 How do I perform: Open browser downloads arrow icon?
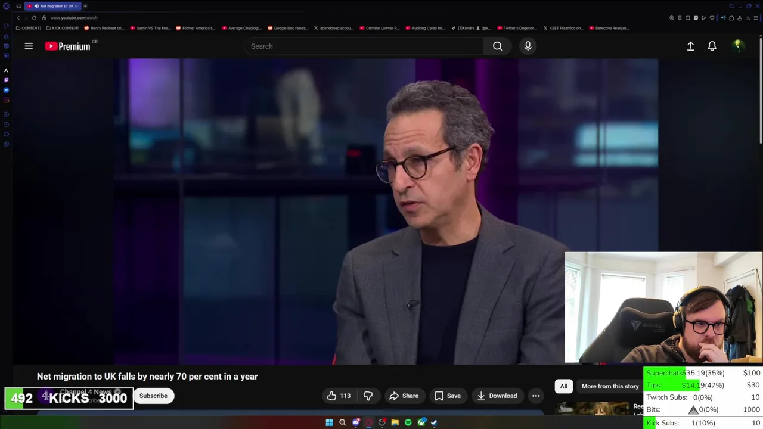[x=748, y=18]
